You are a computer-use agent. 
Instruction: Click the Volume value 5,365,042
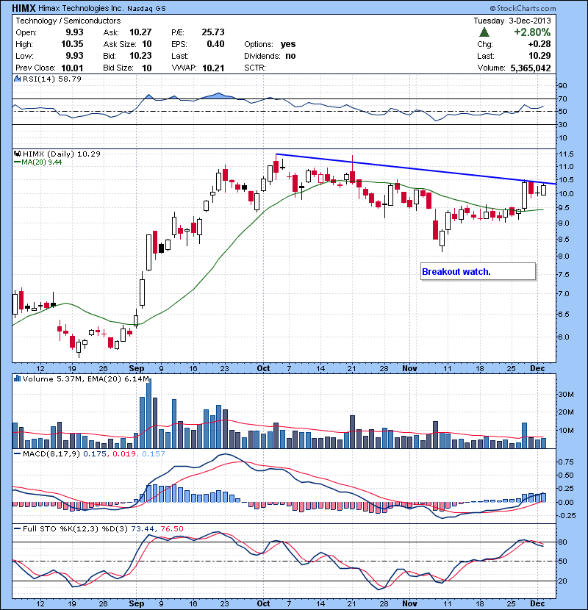(x=531, y=68)
